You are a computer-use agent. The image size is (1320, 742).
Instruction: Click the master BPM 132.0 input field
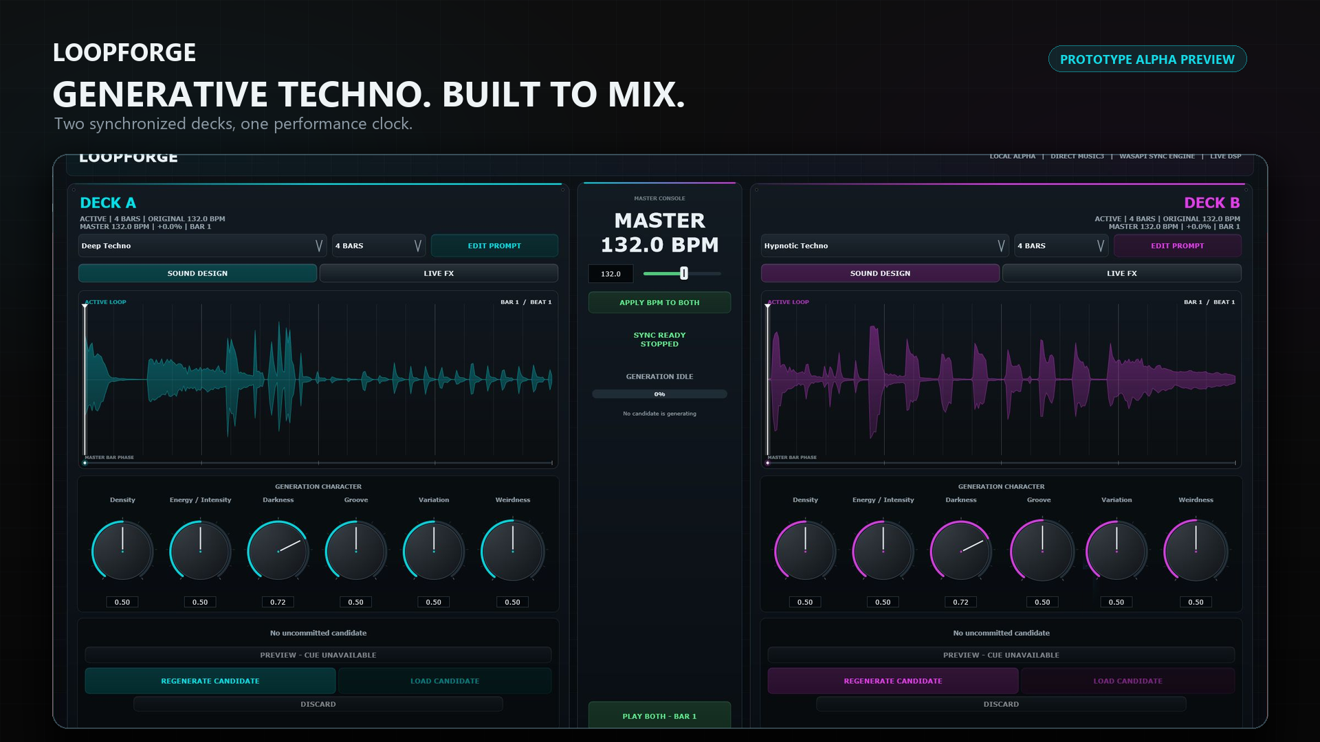[x=610, y=274]
